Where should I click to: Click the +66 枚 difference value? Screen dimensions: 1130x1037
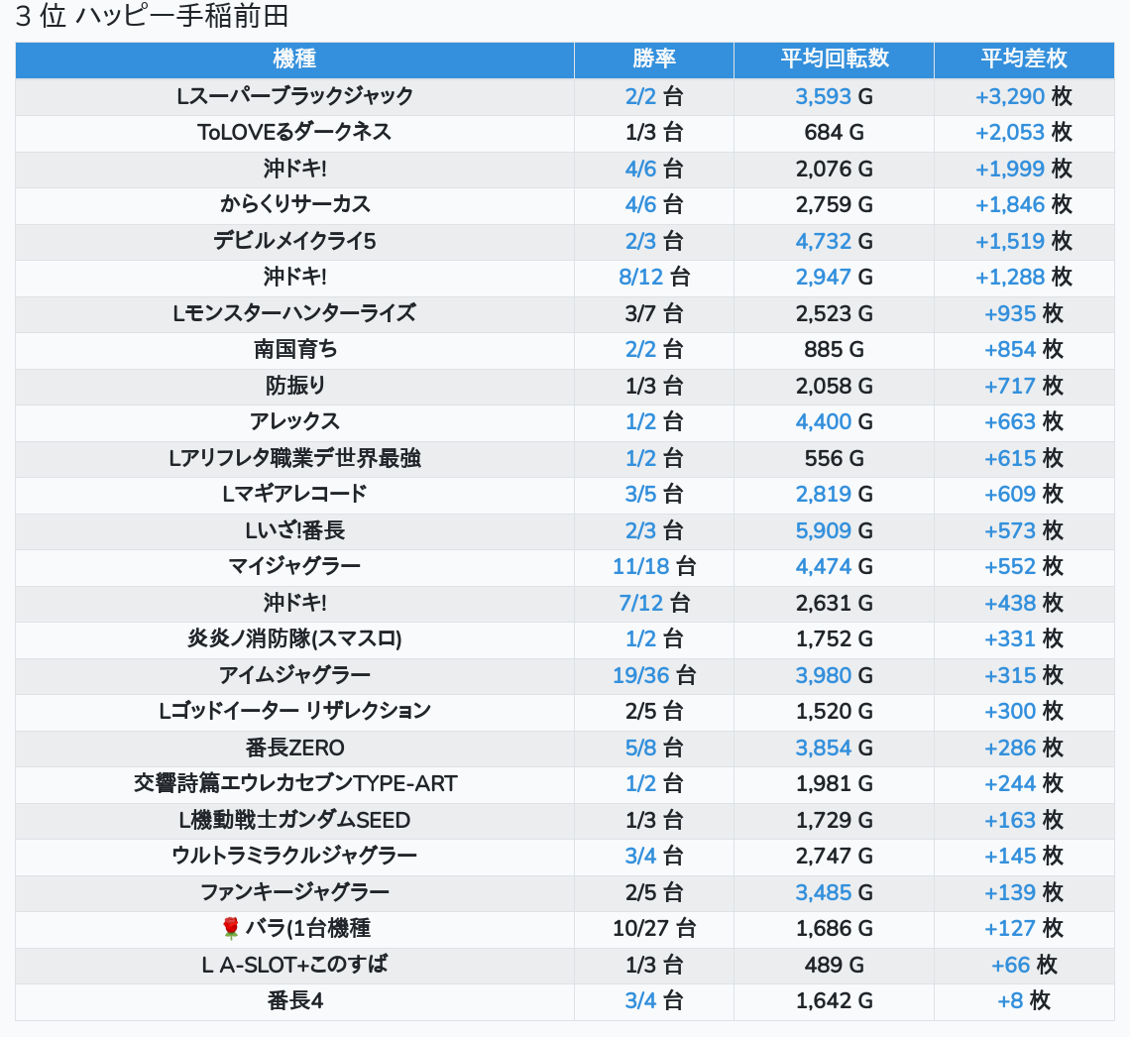coord(1023,965)
